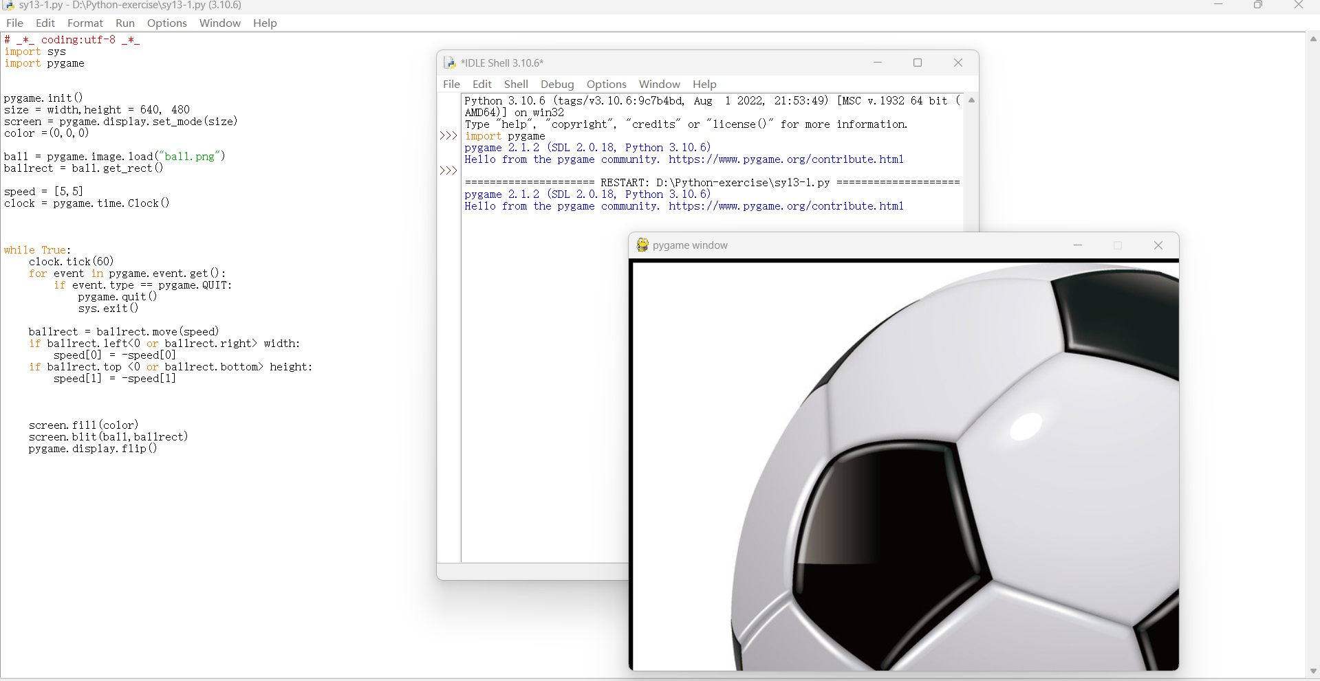Click the 'speed[1] = -speed[1]' line
The height and width of the screenshot is (681, 1320).
coord(115,379)
